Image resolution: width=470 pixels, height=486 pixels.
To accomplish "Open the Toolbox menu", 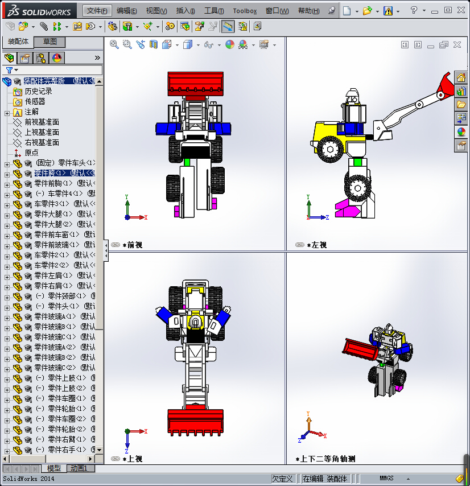I will click(x=245, y=11).
